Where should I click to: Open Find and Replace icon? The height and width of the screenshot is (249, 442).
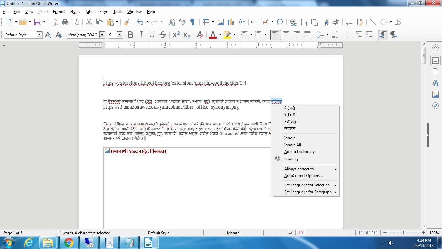[x=172, y=22]
